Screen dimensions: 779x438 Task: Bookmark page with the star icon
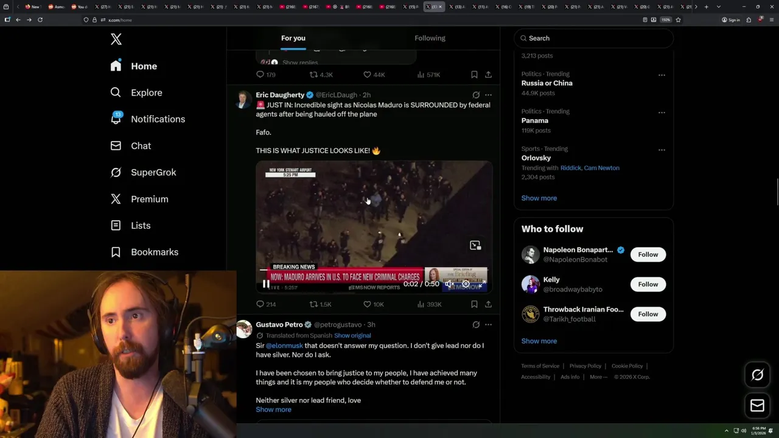(678, 20)
